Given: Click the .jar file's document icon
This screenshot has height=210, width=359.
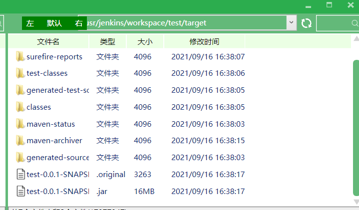Looking at the screenshot, I should click(x=21, y=191).
